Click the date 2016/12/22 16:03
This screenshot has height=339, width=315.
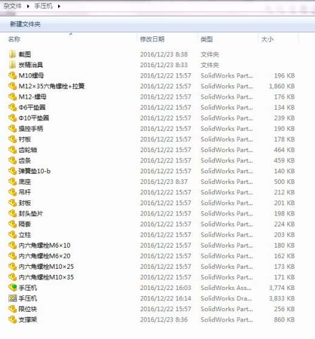tap(165, 288)
